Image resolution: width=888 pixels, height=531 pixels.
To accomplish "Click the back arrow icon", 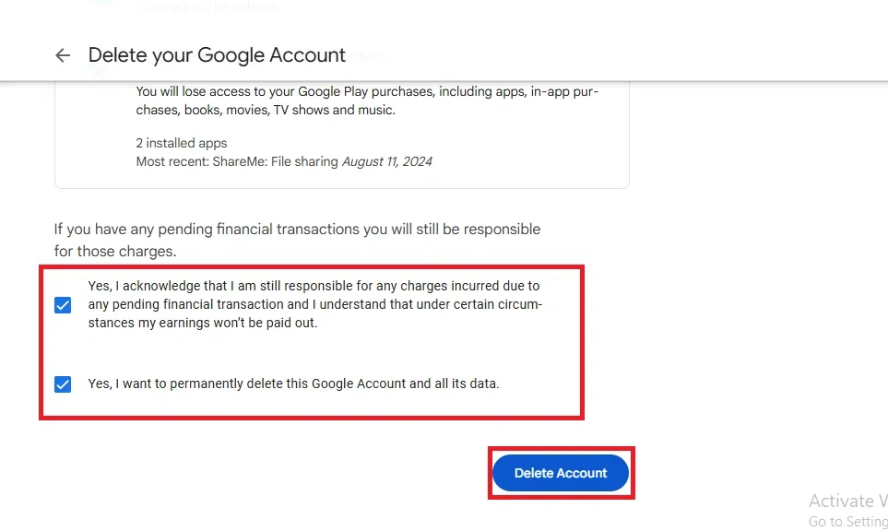I will [x=63, y=55].
